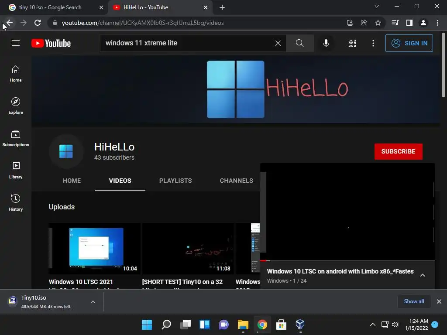The image size is (447, 335).
Task: Open Subscriptions in the sidebar
Action: [16, 138]
